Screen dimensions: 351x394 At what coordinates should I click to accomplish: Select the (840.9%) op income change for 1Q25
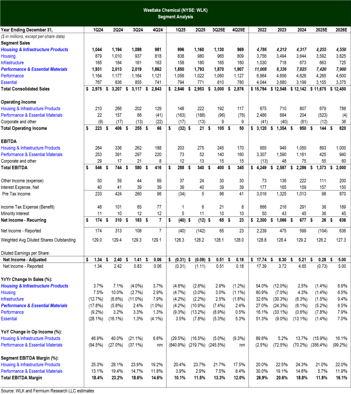[177, 345]
